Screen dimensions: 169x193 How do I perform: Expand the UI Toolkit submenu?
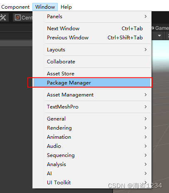click(x=92, y=183)
